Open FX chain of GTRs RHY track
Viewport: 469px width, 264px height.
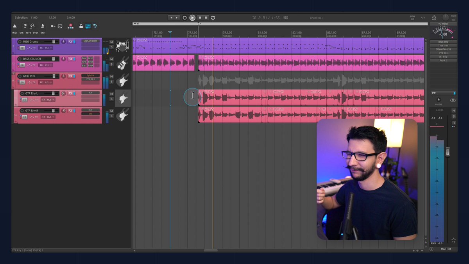coord(70,76)
